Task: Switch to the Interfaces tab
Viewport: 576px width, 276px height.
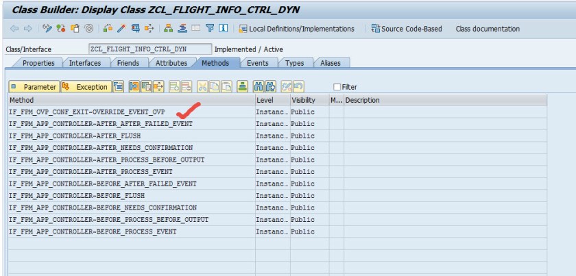Action: point(85,63)
